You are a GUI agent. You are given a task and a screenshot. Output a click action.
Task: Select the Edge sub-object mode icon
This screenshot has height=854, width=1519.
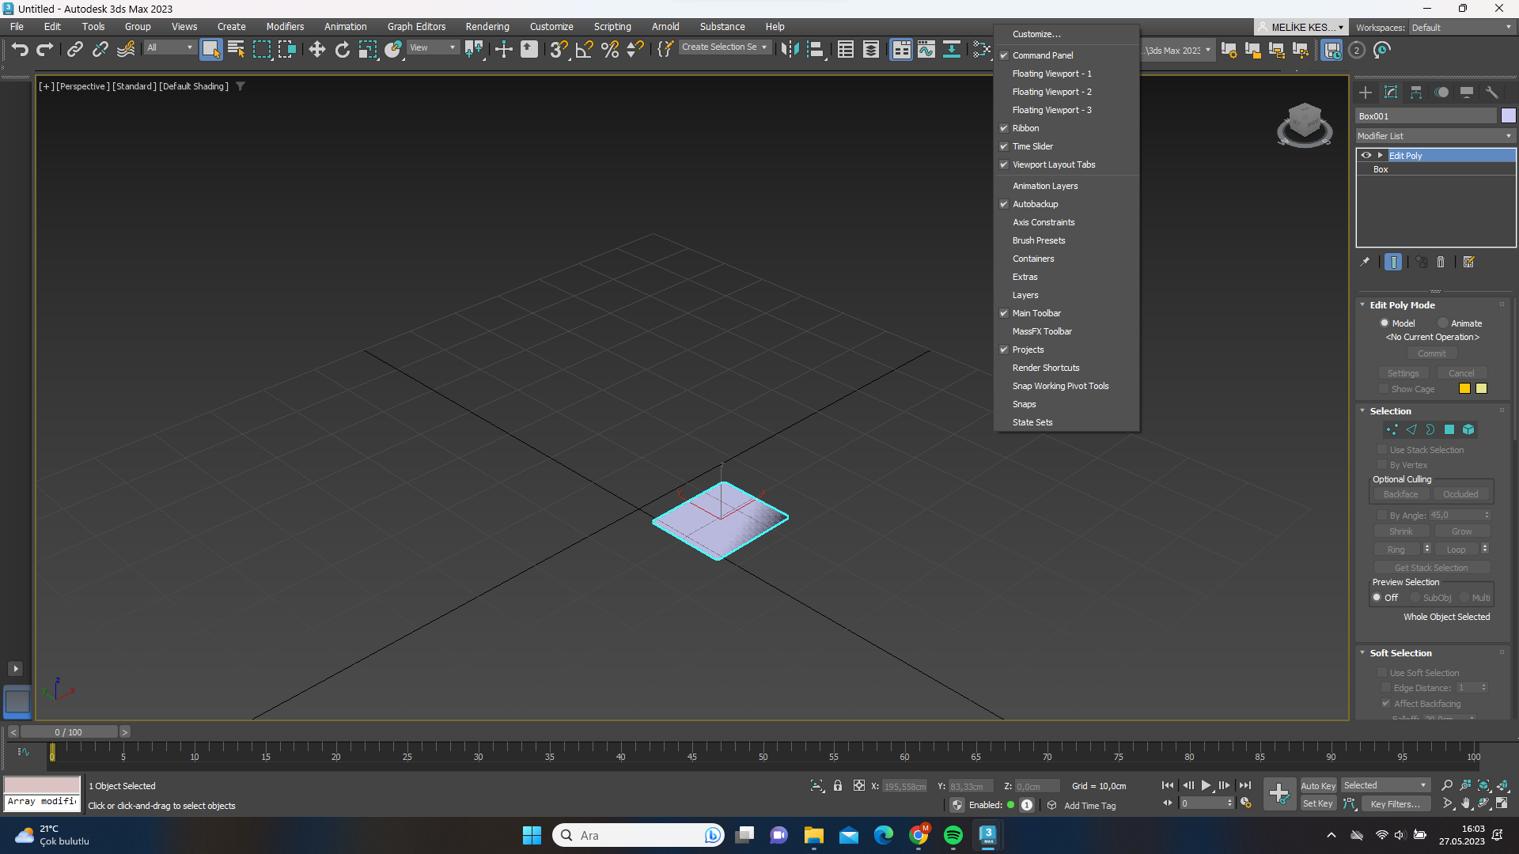pyautogui.click(x=1412, y=429)
